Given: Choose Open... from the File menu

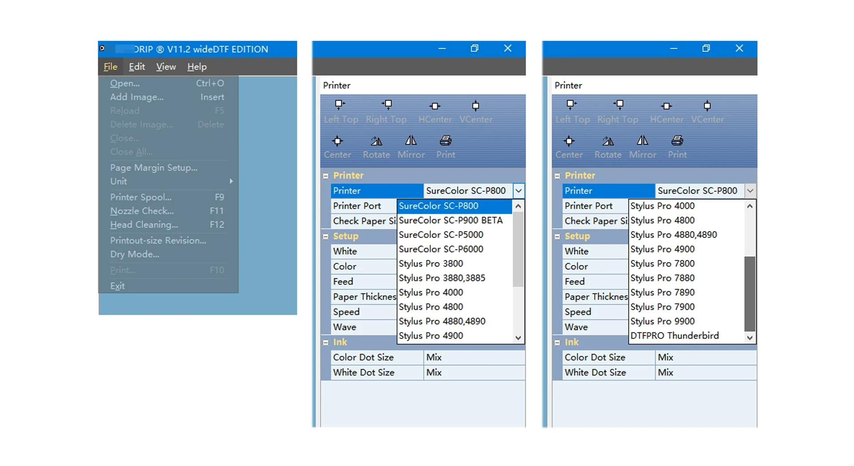Looking at the screenshot, I should pyautogui.click(x=168, y=83).
